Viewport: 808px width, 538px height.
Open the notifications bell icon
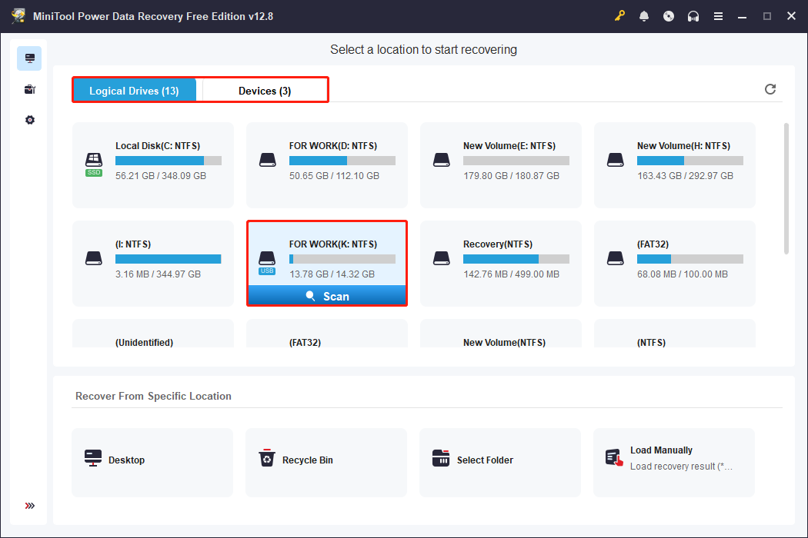click(x=644, y=16)
